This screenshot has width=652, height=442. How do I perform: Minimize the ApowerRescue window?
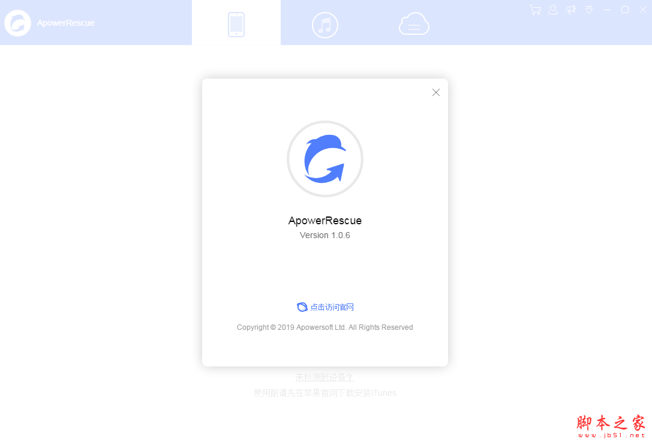607,10
